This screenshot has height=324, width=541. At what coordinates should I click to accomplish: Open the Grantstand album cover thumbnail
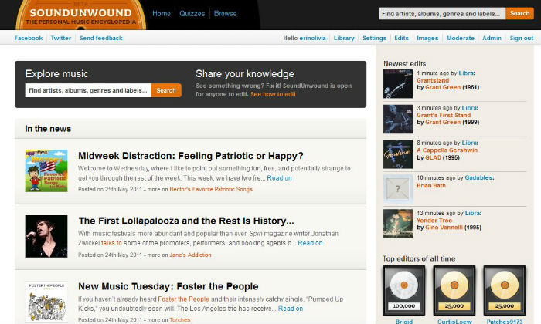pyautogui.click(x=398, y=84)
